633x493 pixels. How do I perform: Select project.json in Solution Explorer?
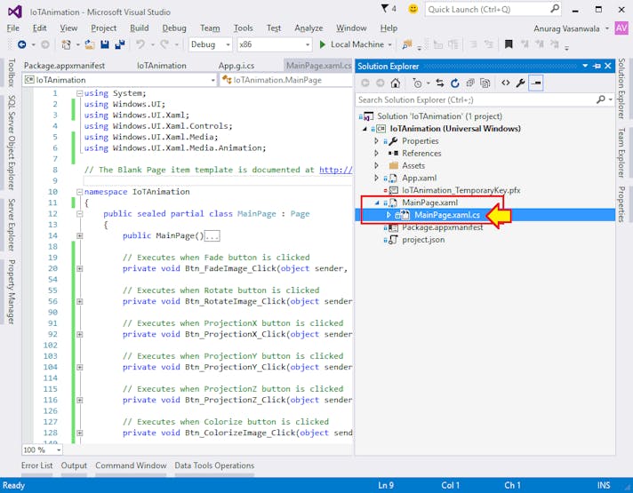coord(423,240)
